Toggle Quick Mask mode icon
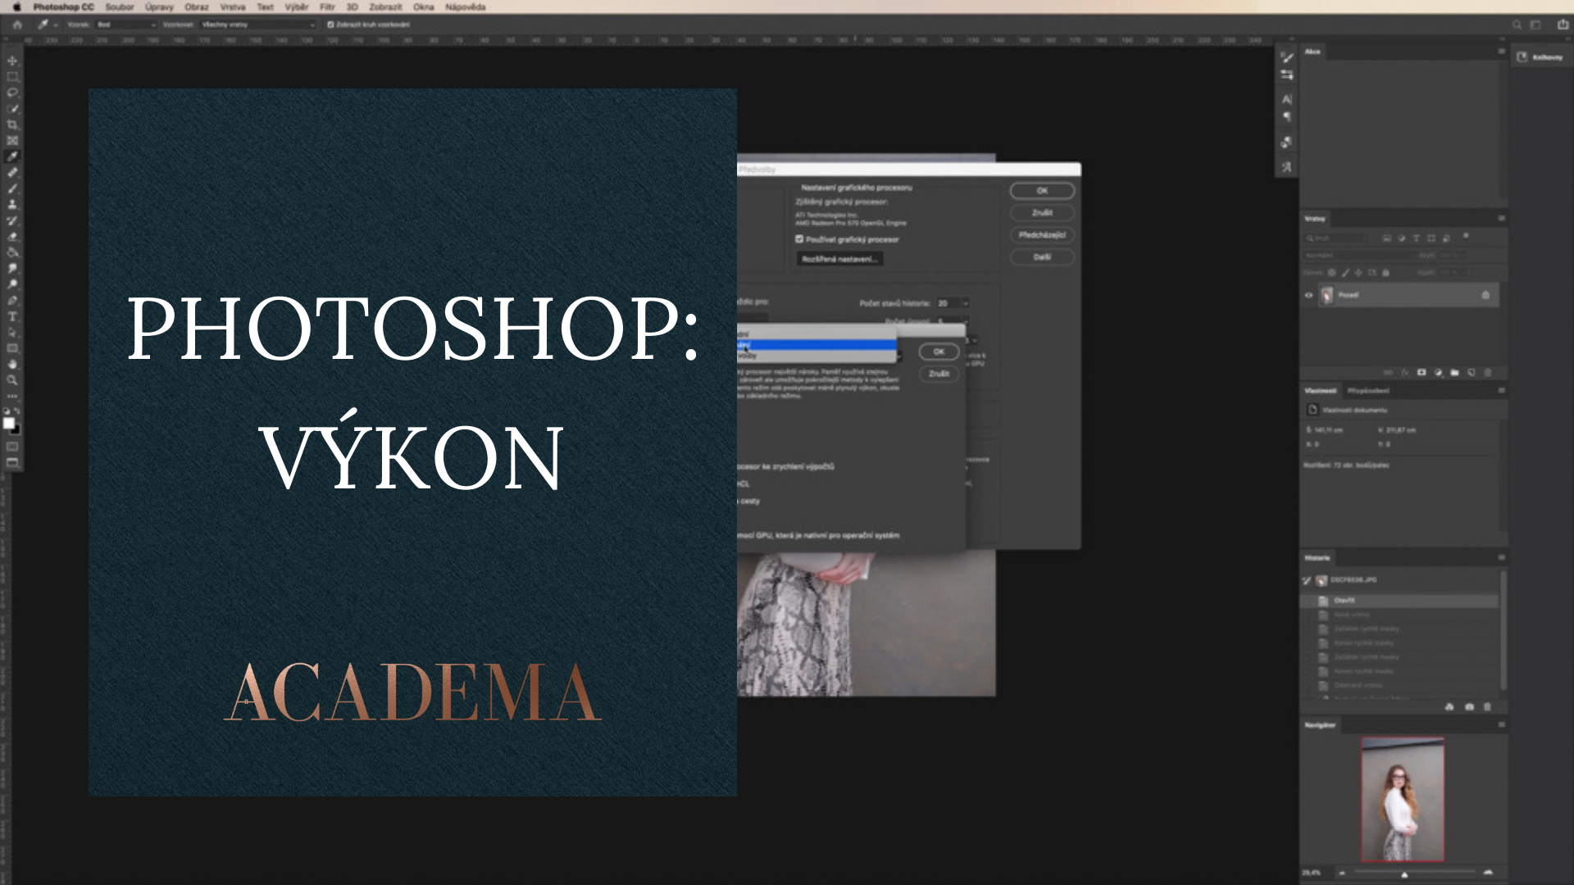The image size is (1574, 885). pos(12,447)
